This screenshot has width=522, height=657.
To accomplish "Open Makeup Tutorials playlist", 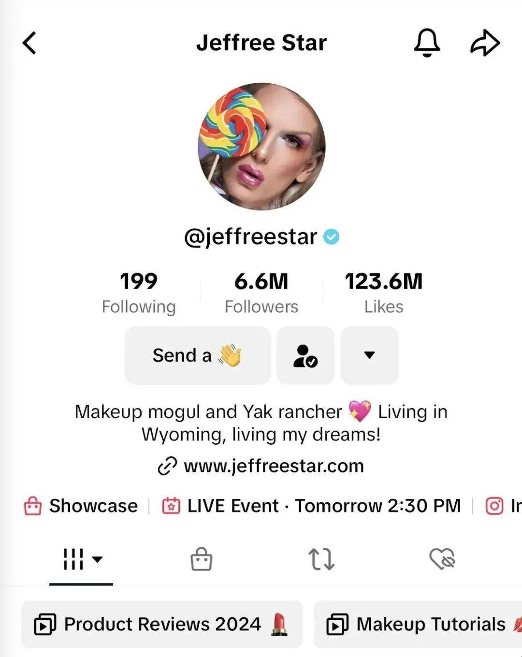I will (x=418, y=625).
